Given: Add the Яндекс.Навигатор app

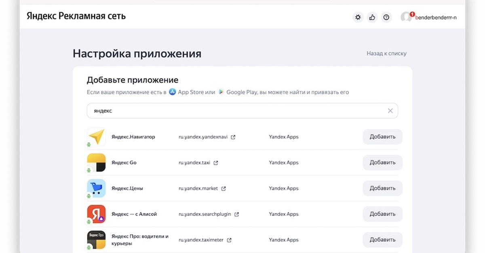Looking at the screenshot, I should [x=382, y=137].
